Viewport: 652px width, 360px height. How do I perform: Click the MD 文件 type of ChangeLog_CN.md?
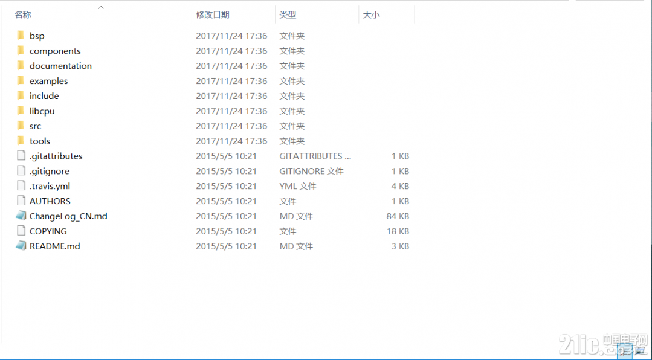coord(296,216)
